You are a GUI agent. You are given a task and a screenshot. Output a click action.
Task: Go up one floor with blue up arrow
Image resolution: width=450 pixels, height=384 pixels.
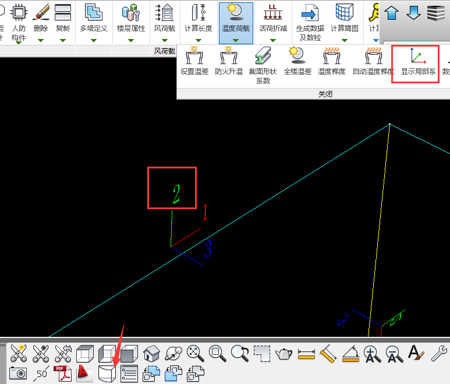pyautogui.click(x=391, y=13)
